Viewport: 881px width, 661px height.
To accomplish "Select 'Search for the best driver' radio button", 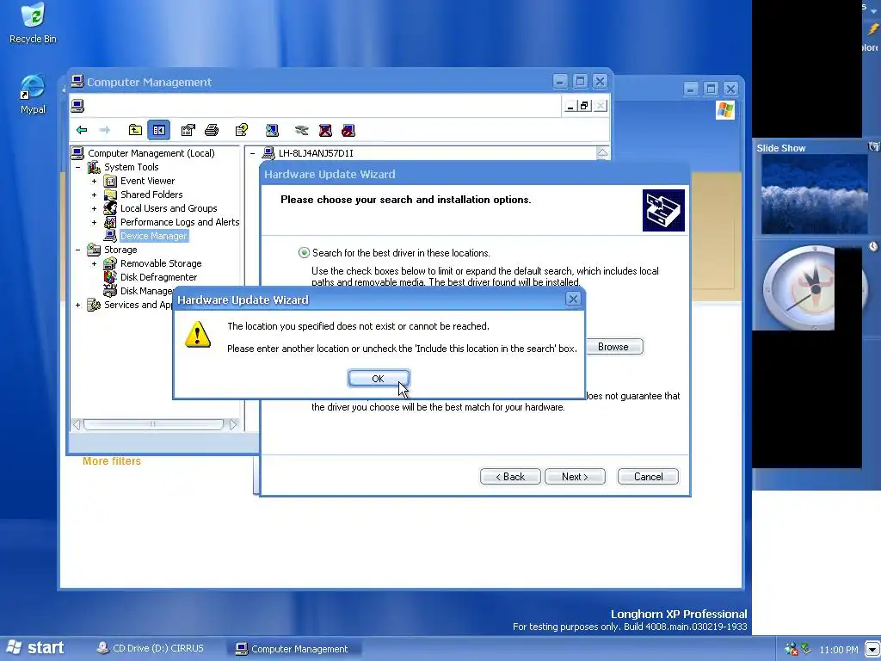I will pos(304,253).
